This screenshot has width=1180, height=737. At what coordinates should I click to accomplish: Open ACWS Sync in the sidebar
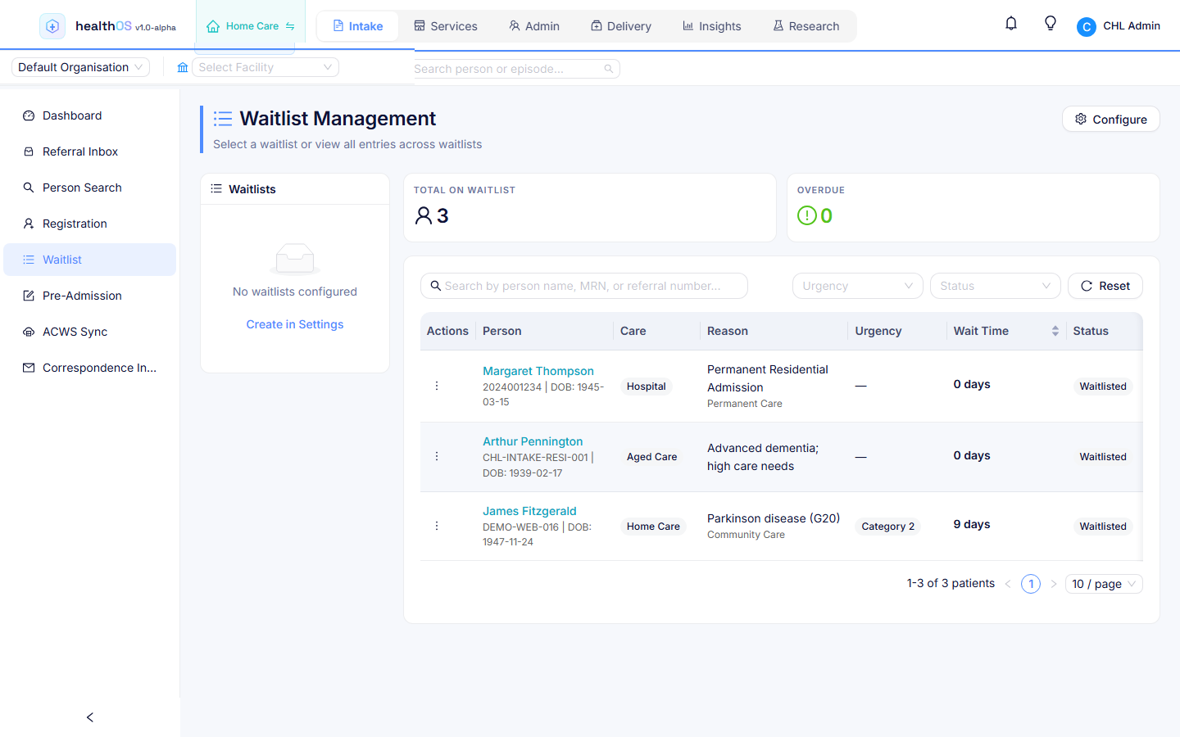coord(90,332)
